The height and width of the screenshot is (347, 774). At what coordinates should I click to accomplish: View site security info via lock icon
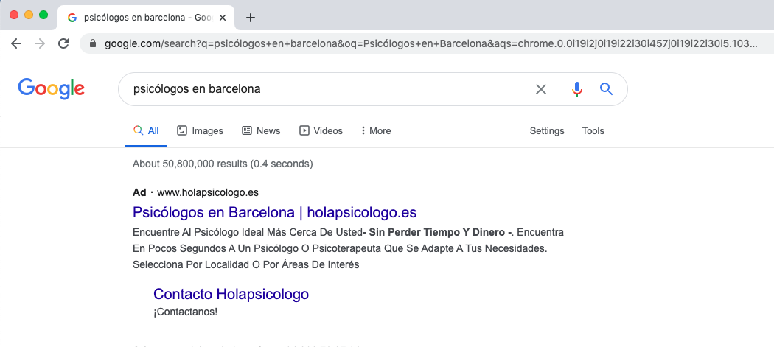(x=93, y=43)
